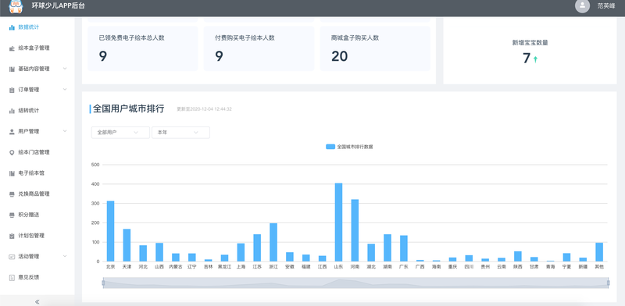Click the 计划包管理 clipboard icon
Screen dimensions: 625x306
[12, 236]
